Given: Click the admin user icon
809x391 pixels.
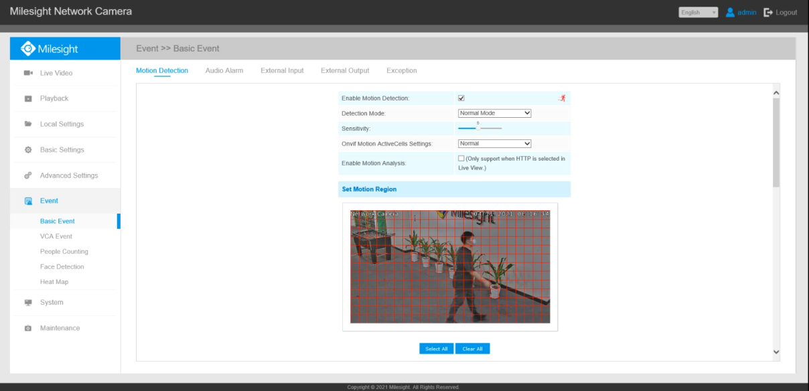Looking at the screenshot, I should point(731,12).
